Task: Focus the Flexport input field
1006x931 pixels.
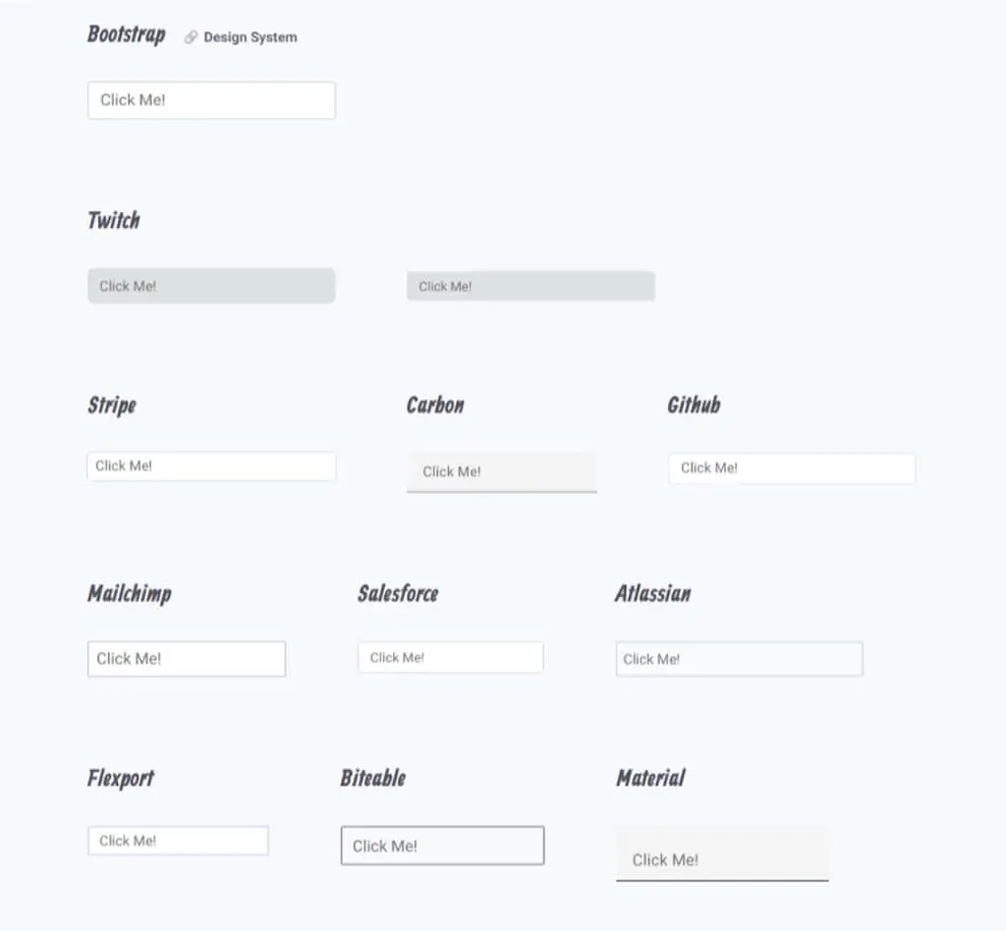Action: [x=179, y=841]
